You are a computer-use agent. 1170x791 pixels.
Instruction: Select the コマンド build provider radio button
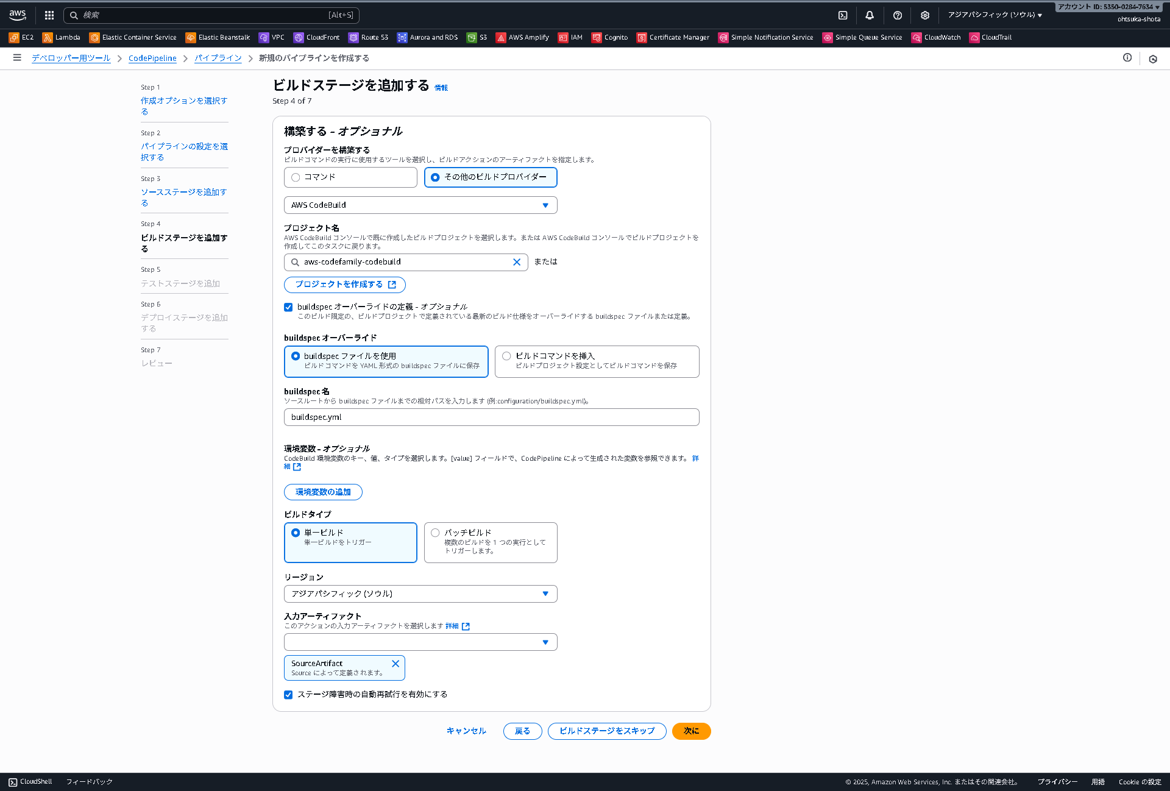(296, 177)
